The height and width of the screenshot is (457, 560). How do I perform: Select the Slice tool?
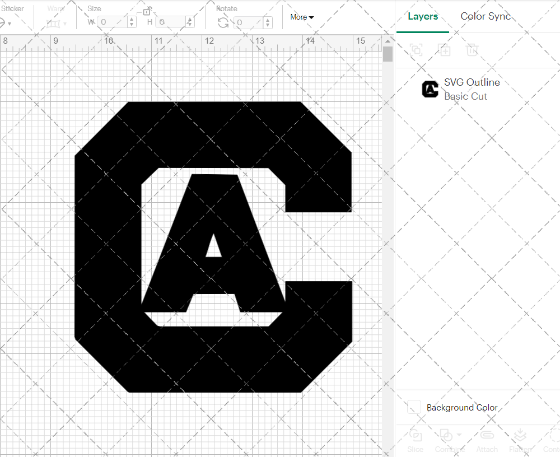415,440
